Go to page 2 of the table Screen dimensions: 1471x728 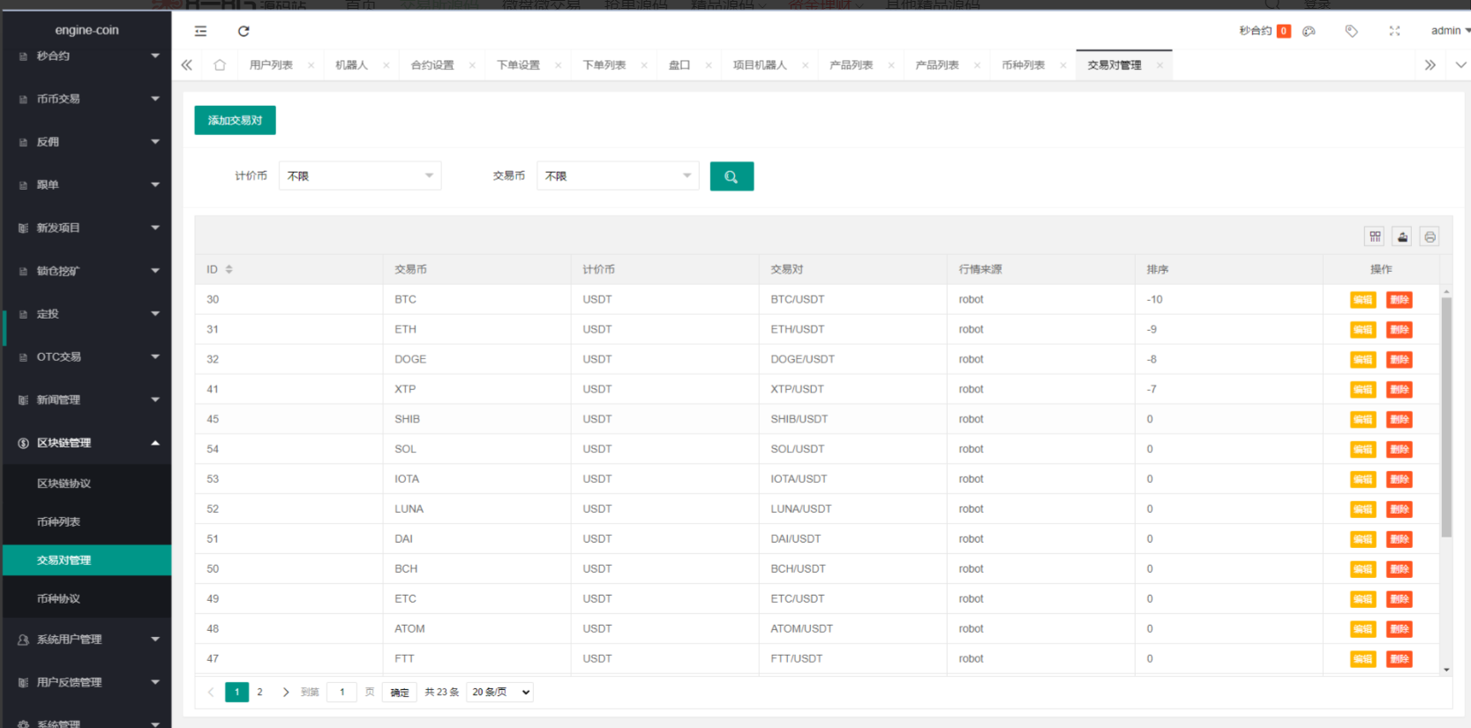click(259, 692)
